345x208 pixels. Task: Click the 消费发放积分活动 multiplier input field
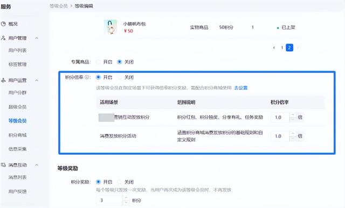click(280, 136)
